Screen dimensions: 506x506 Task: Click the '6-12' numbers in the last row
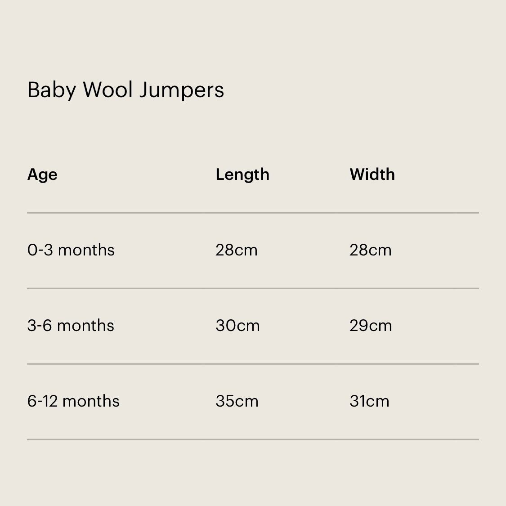pos(42,401)
